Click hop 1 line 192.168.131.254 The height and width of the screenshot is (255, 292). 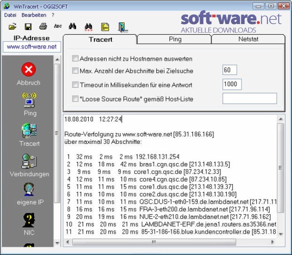pos(123,157)
